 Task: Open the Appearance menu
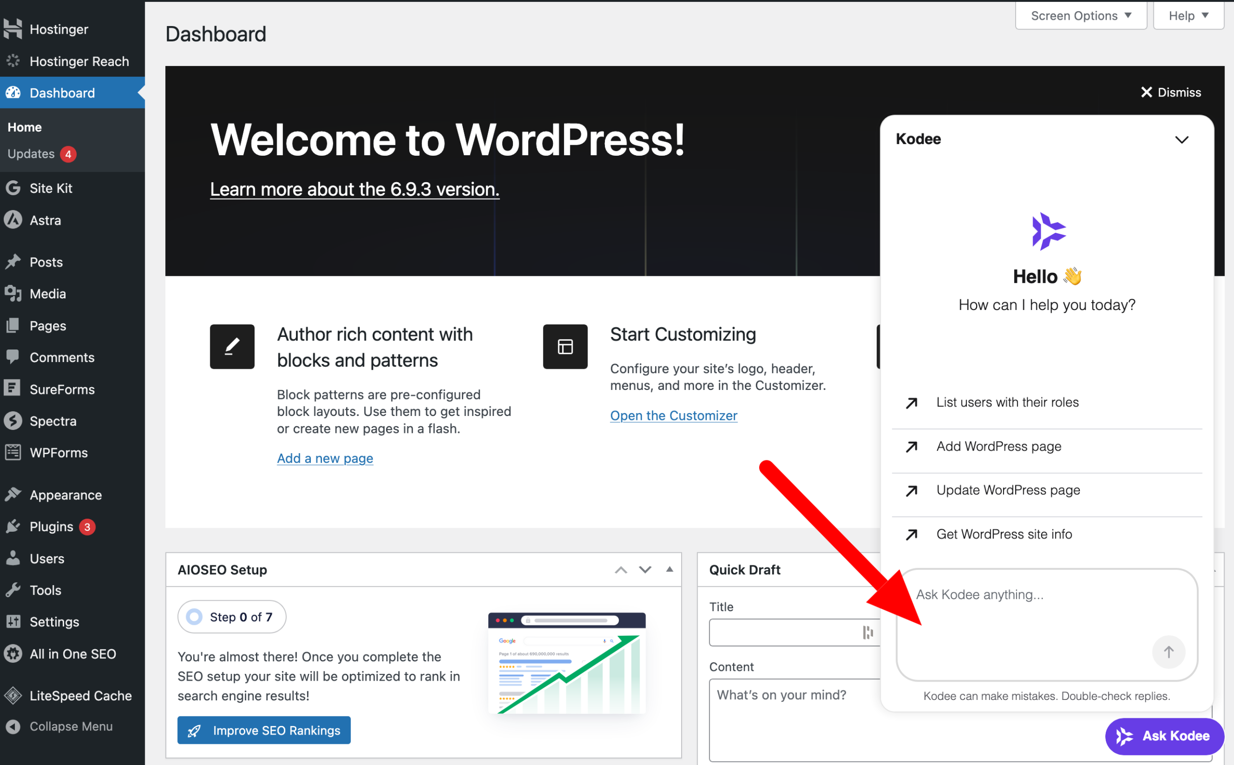point(72,494)
